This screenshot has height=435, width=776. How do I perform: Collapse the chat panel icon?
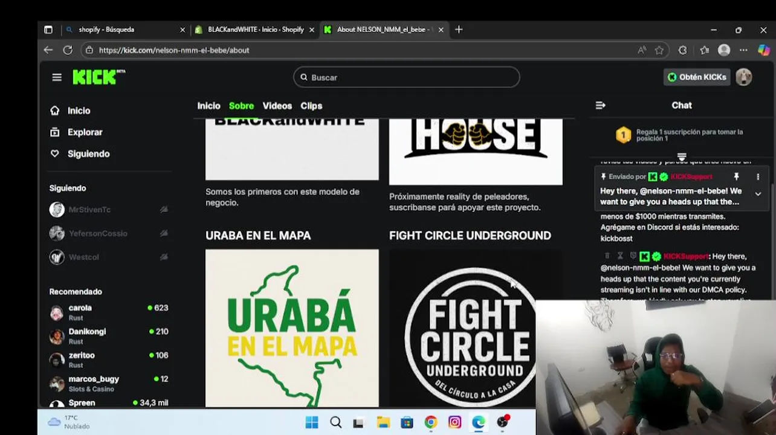[600, 105]
